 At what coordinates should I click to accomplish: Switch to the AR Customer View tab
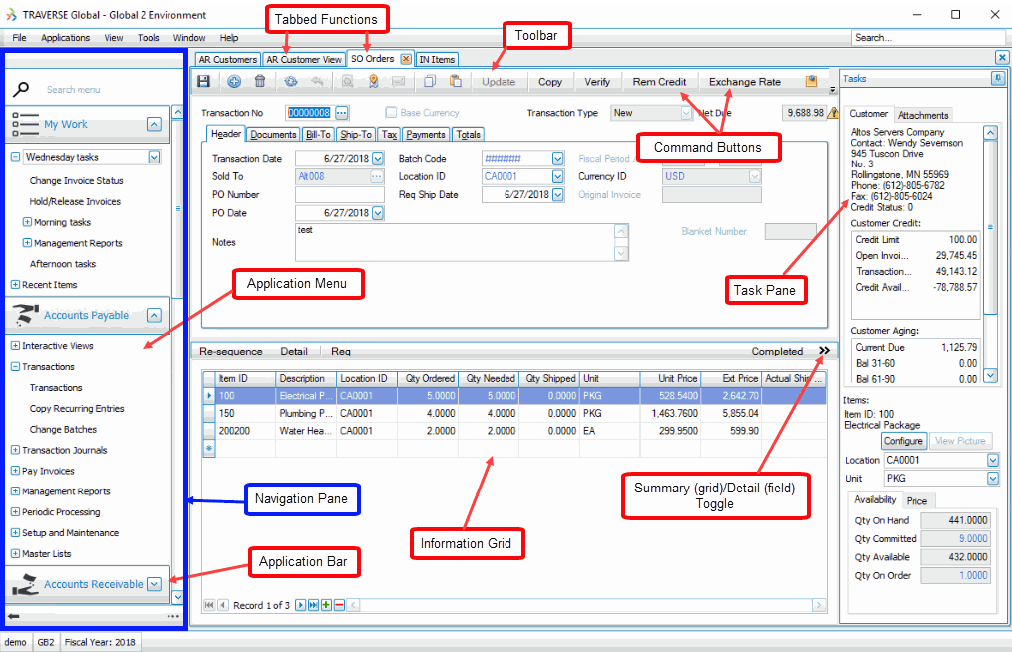pos(304,60)
